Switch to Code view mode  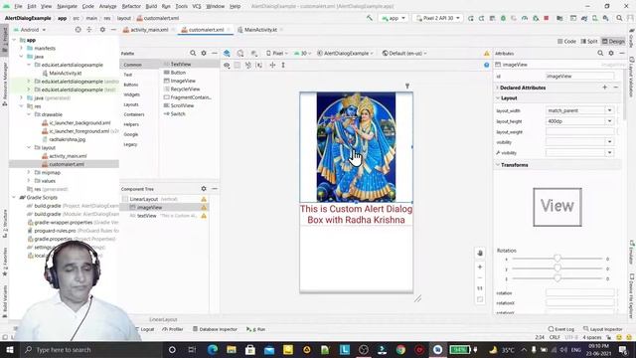[x=566, y=42]
